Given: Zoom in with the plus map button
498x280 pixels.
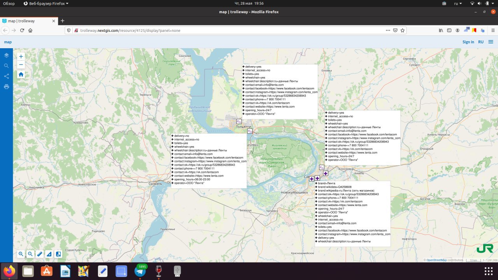Looking at the screenshot, I should (21, 56).
